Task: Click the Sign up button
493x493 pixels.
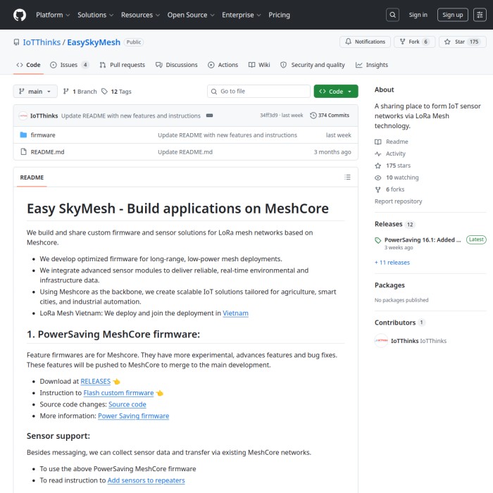Action: click(x=452, y=15)
